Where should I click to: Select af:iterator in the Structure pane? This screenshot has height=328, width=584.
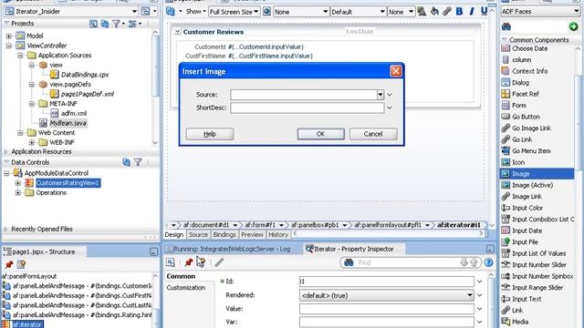click(26, 324)
